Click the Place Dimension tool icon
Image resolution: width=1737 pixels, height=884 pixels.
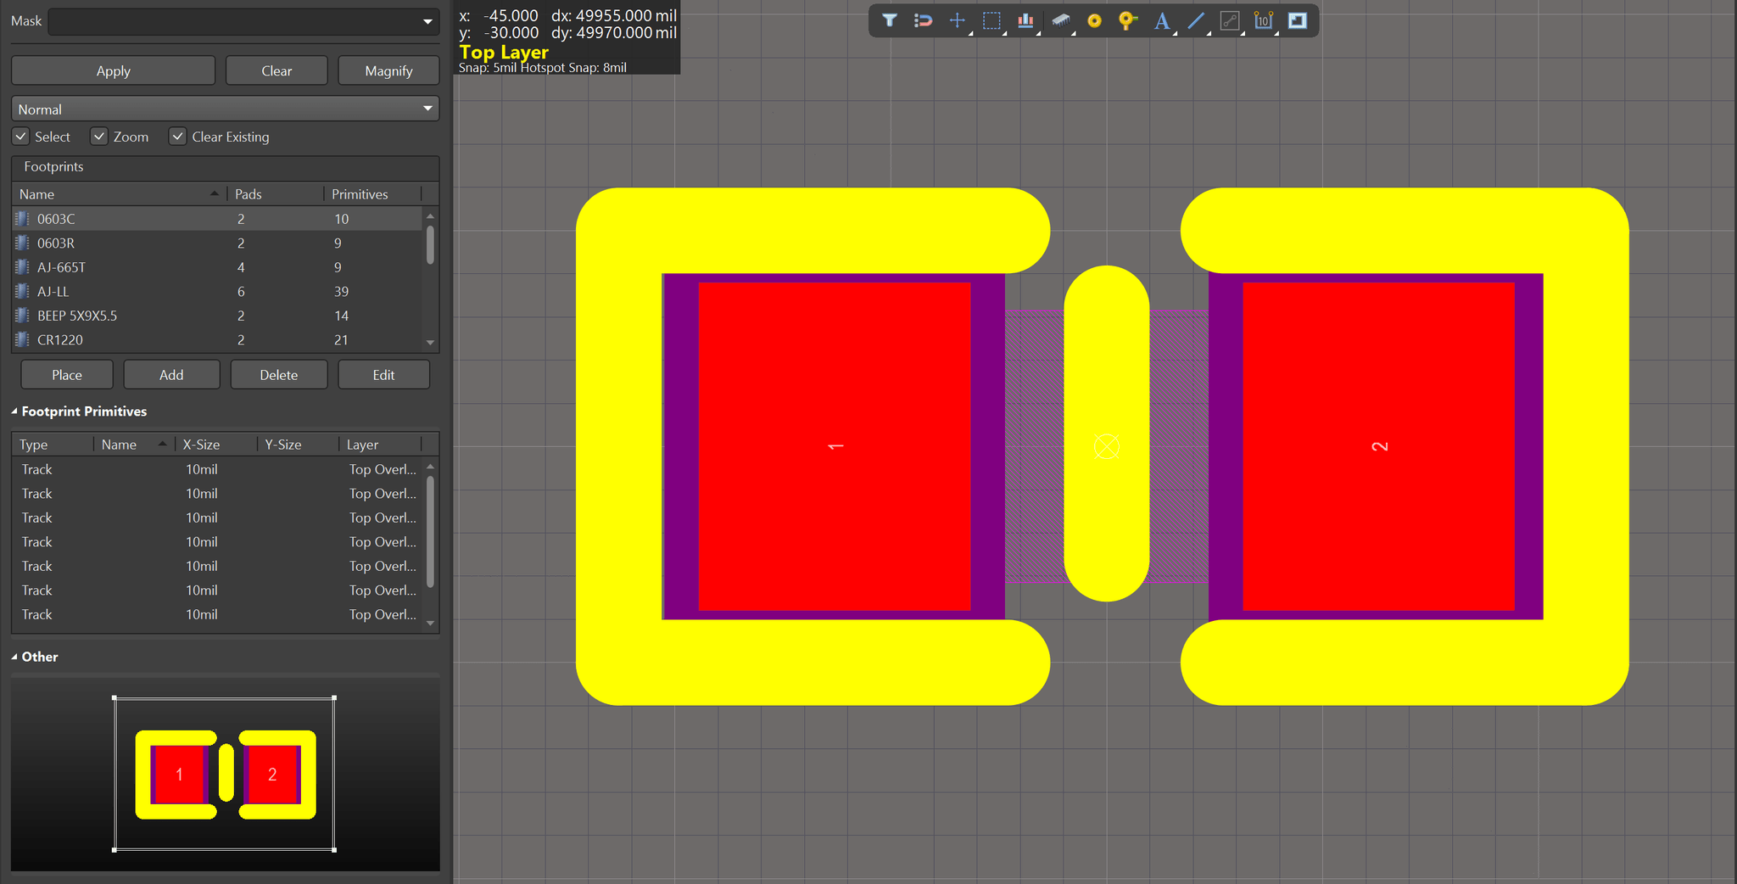click(x=1264, y=20)
